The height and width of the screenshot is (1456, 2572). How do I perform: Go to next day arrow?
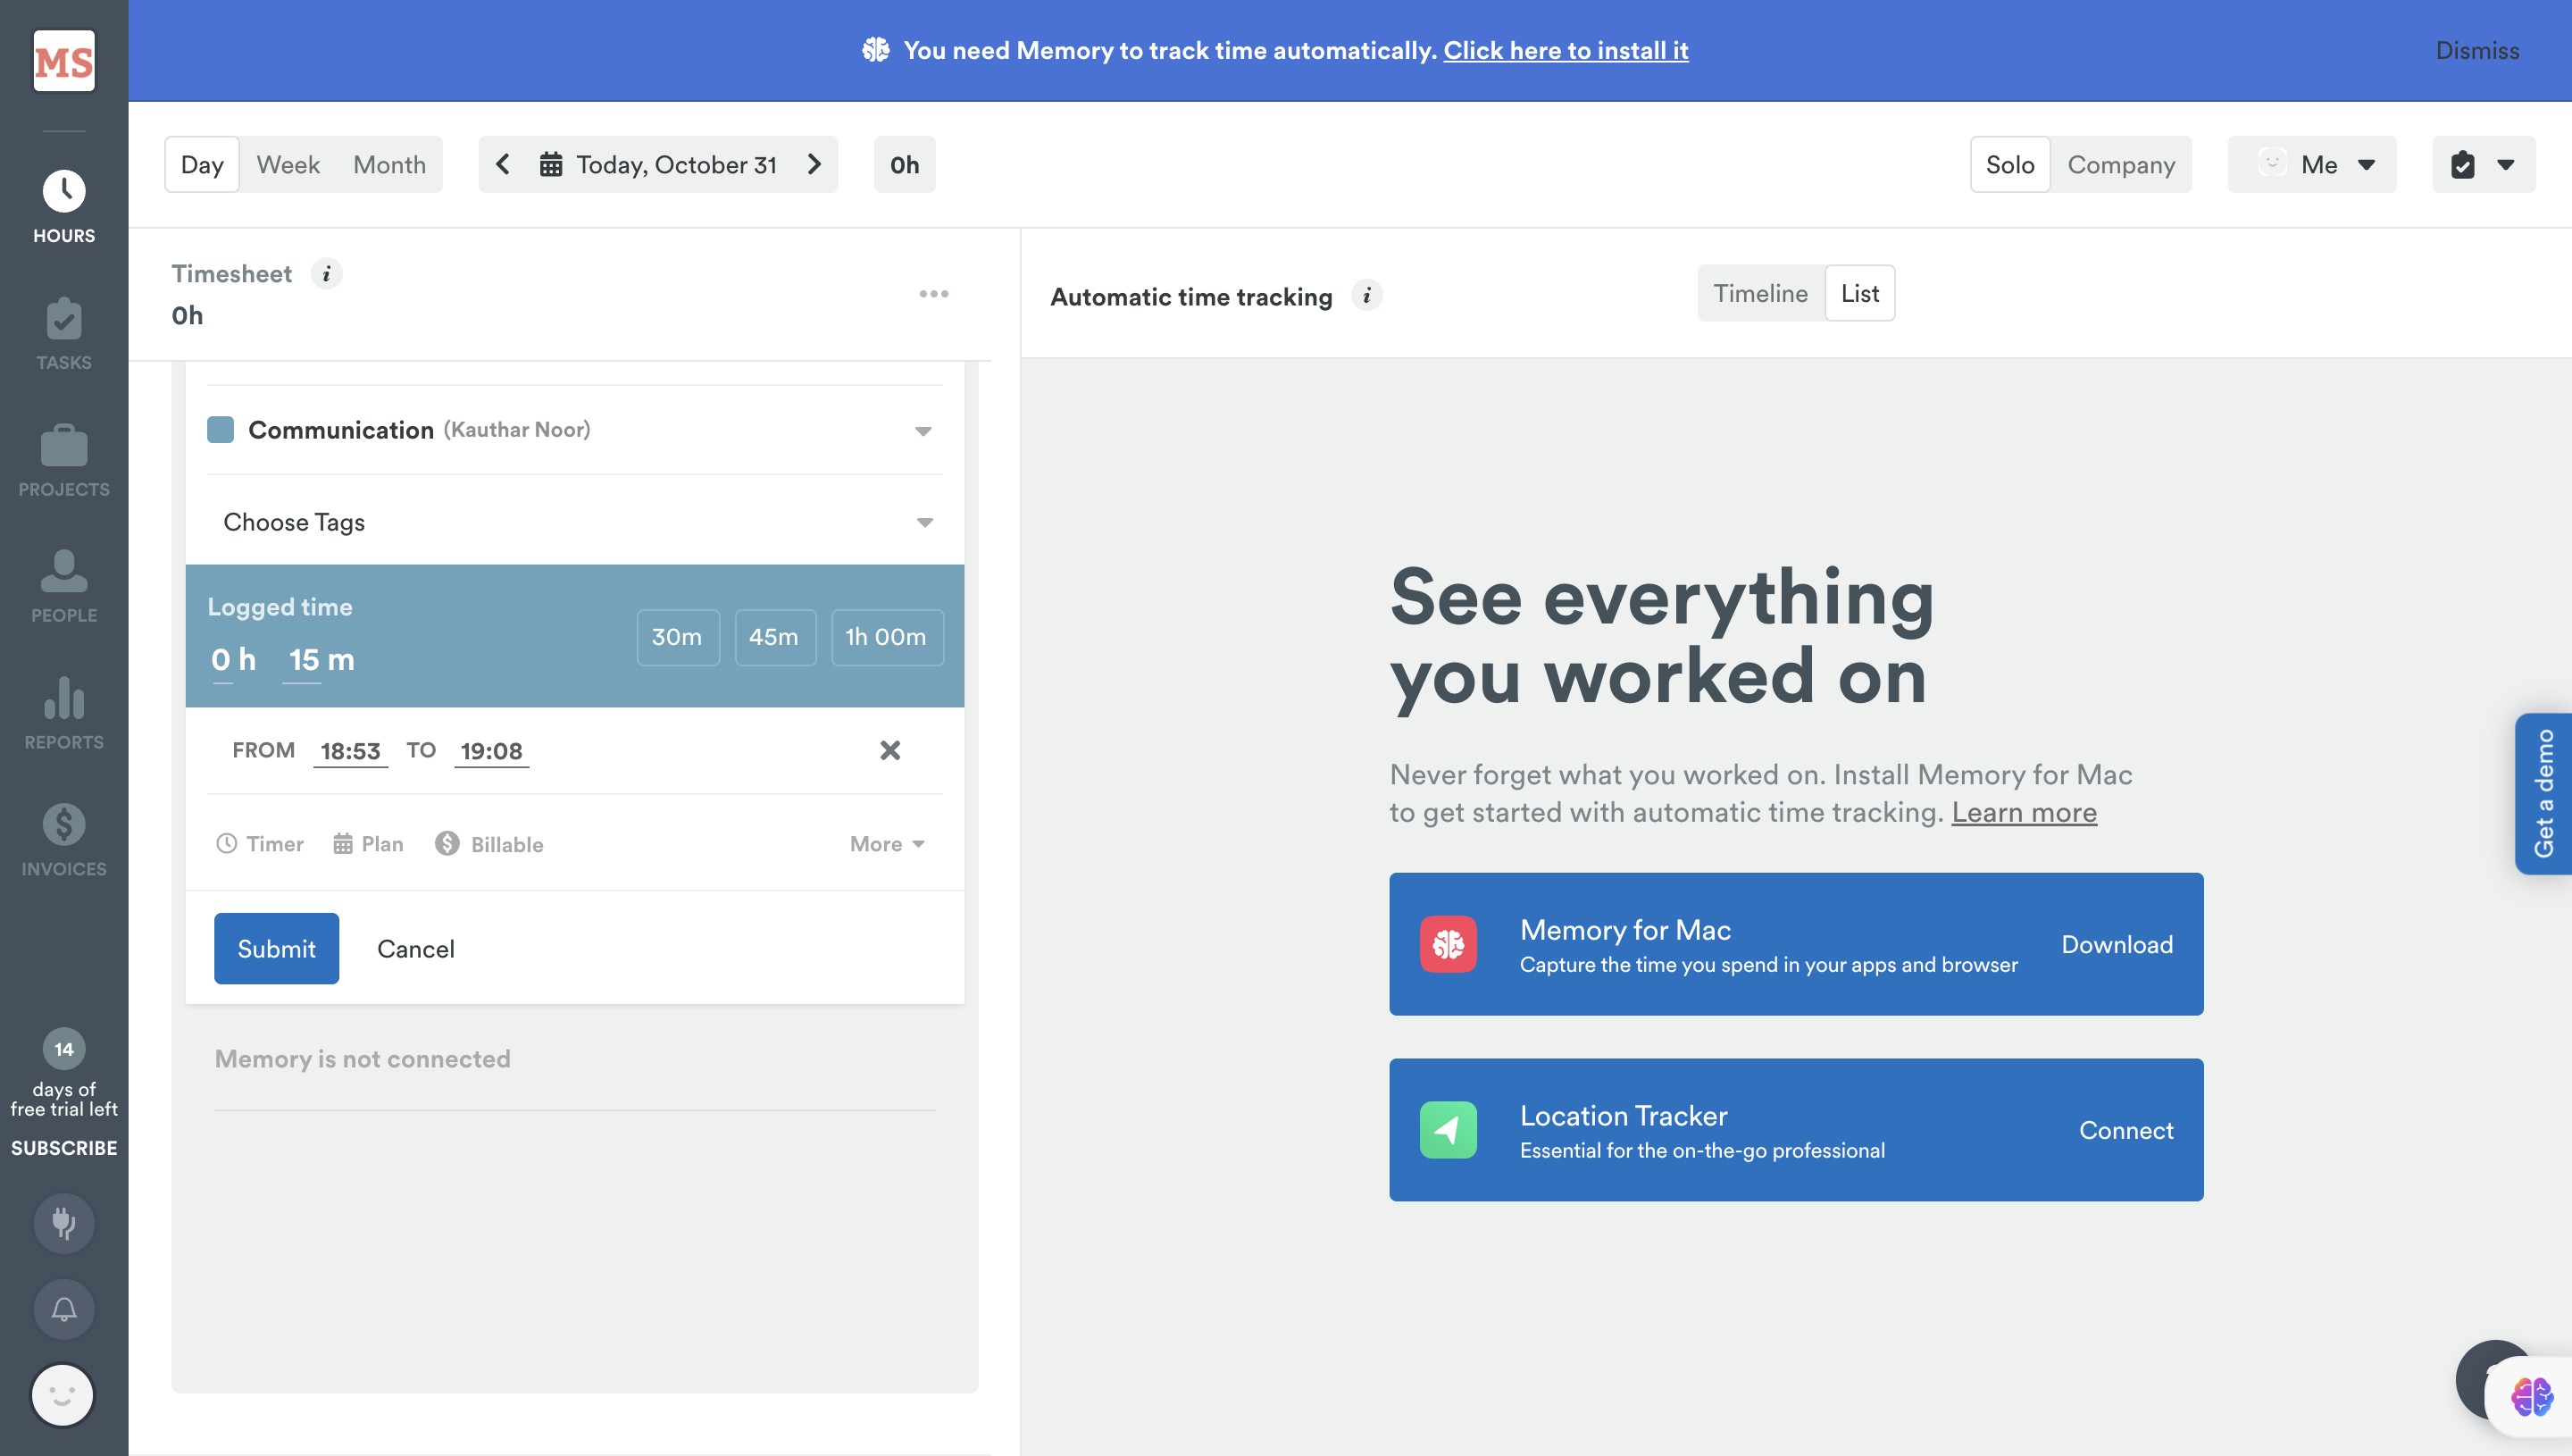[x=814, y=164]
